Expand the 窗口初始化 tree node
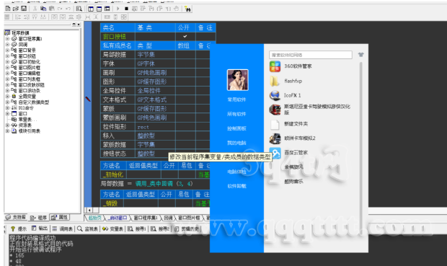 point(7,61)
